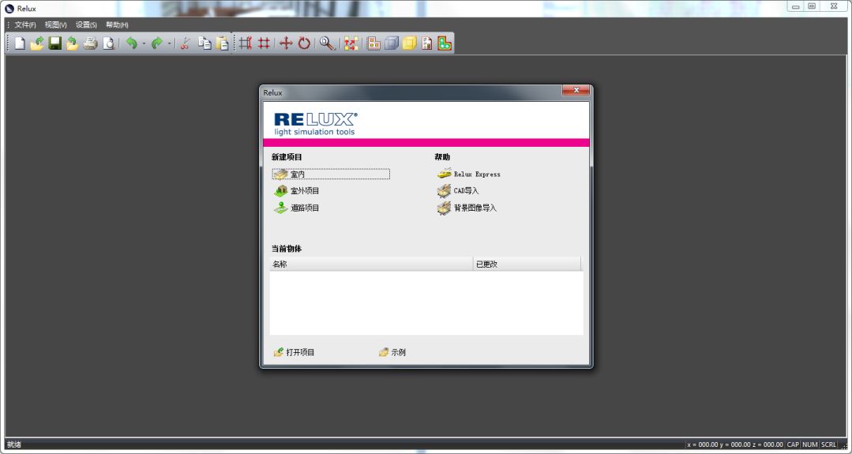Screen dimensions: 852x454
Task: Close the Relux welcome dialog
Action: [576, 90]
